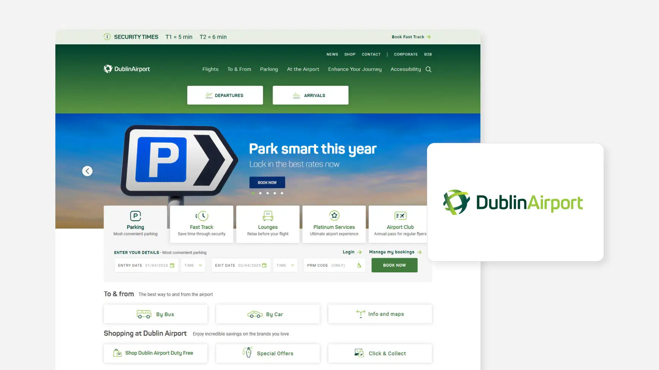Expand the exit TIME dropdown
The image size is (659, 370).
tap(286, 265)
